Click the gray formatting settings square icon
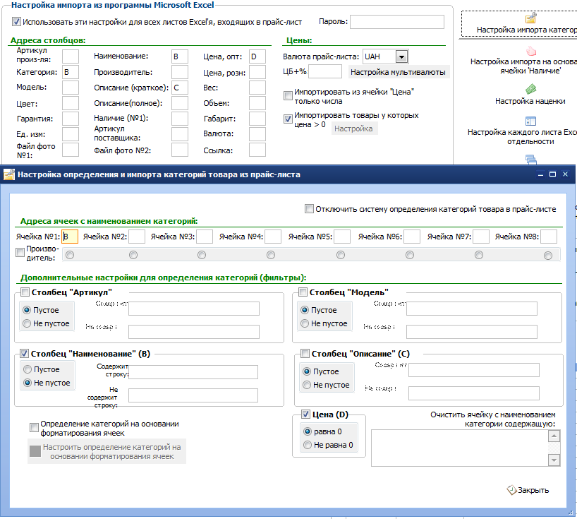 tap(35, 451)
